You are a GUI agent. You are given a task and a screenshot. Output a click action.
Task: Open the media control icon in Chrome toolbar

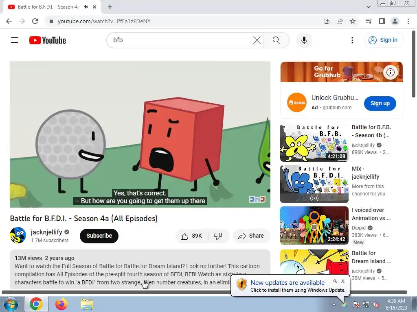click(x=369, y=21)
